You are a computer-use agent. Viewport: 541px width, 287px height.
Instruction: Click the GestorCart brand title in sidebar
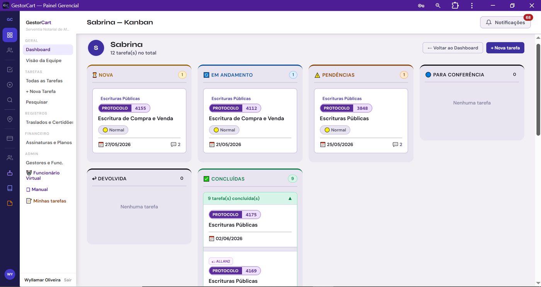coord(39,22)
